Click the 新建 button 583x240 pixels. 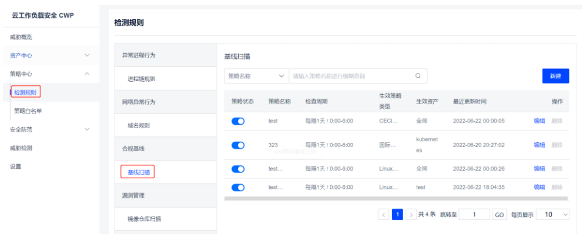pos(555,76)
